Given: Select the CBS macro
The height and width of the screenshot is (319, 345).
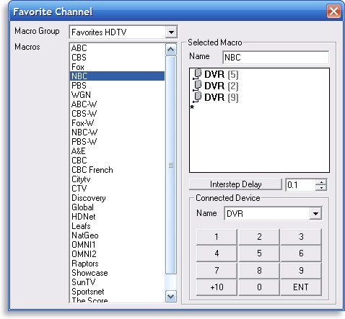Looking at the screenshot, I should point(117,58).
